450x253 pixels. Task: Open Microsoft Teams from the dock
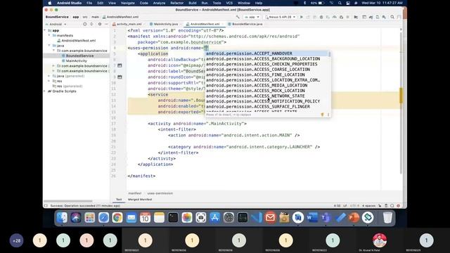326,218
